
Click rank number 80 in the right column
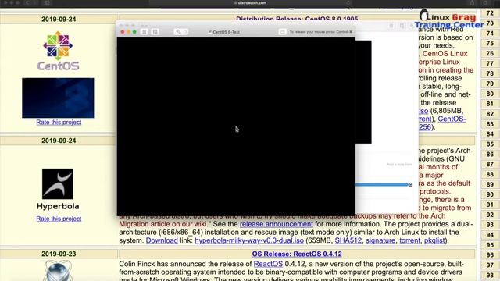pos(490,94)
